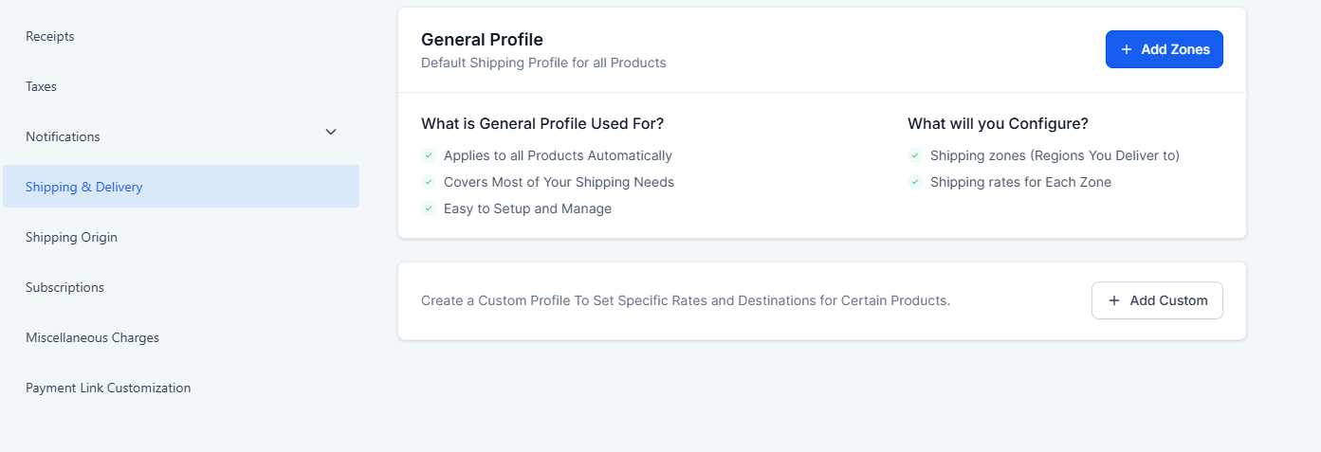This screenshot has height=452, width=1321.
Task: Open Miscellaneous Charges settings
Action: (93, 337)
